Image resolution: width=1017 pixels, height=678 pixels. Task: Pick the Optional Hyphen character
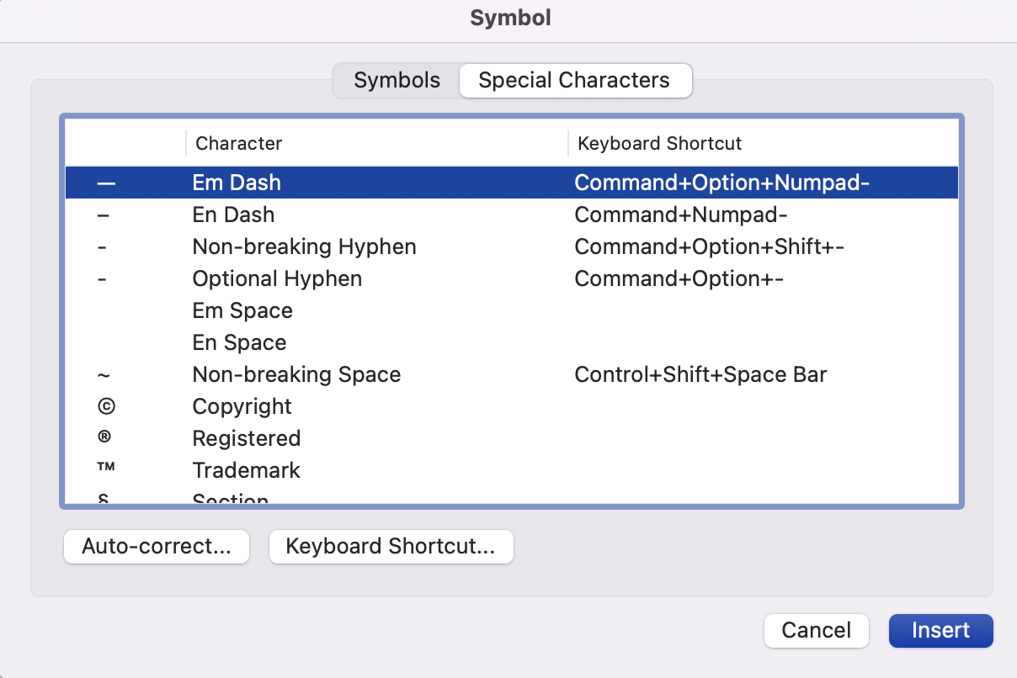277,278
